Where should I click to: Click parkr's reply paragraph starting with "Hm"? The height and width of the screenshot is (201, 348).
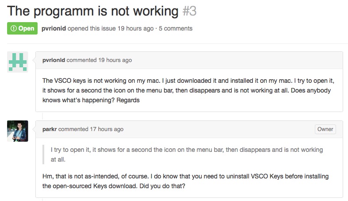tap(186, 181)
